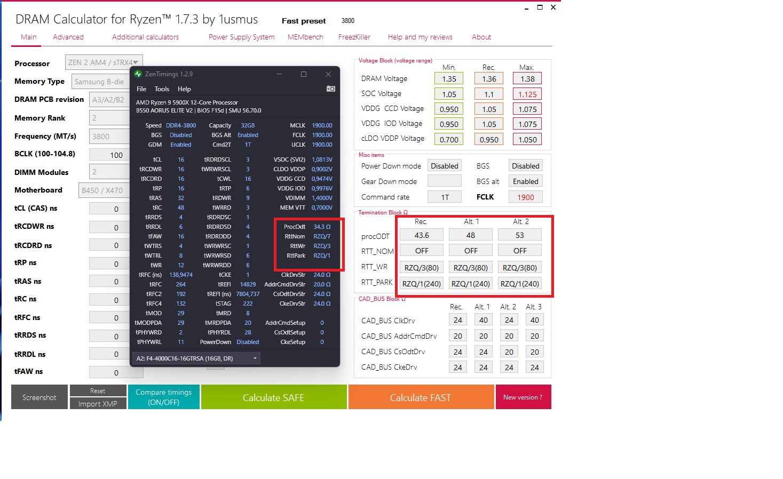783x479 pixels.
Task: Click the CAD_BUS CkeDrv Alt. 3 value 24
Action: [535, 367]
